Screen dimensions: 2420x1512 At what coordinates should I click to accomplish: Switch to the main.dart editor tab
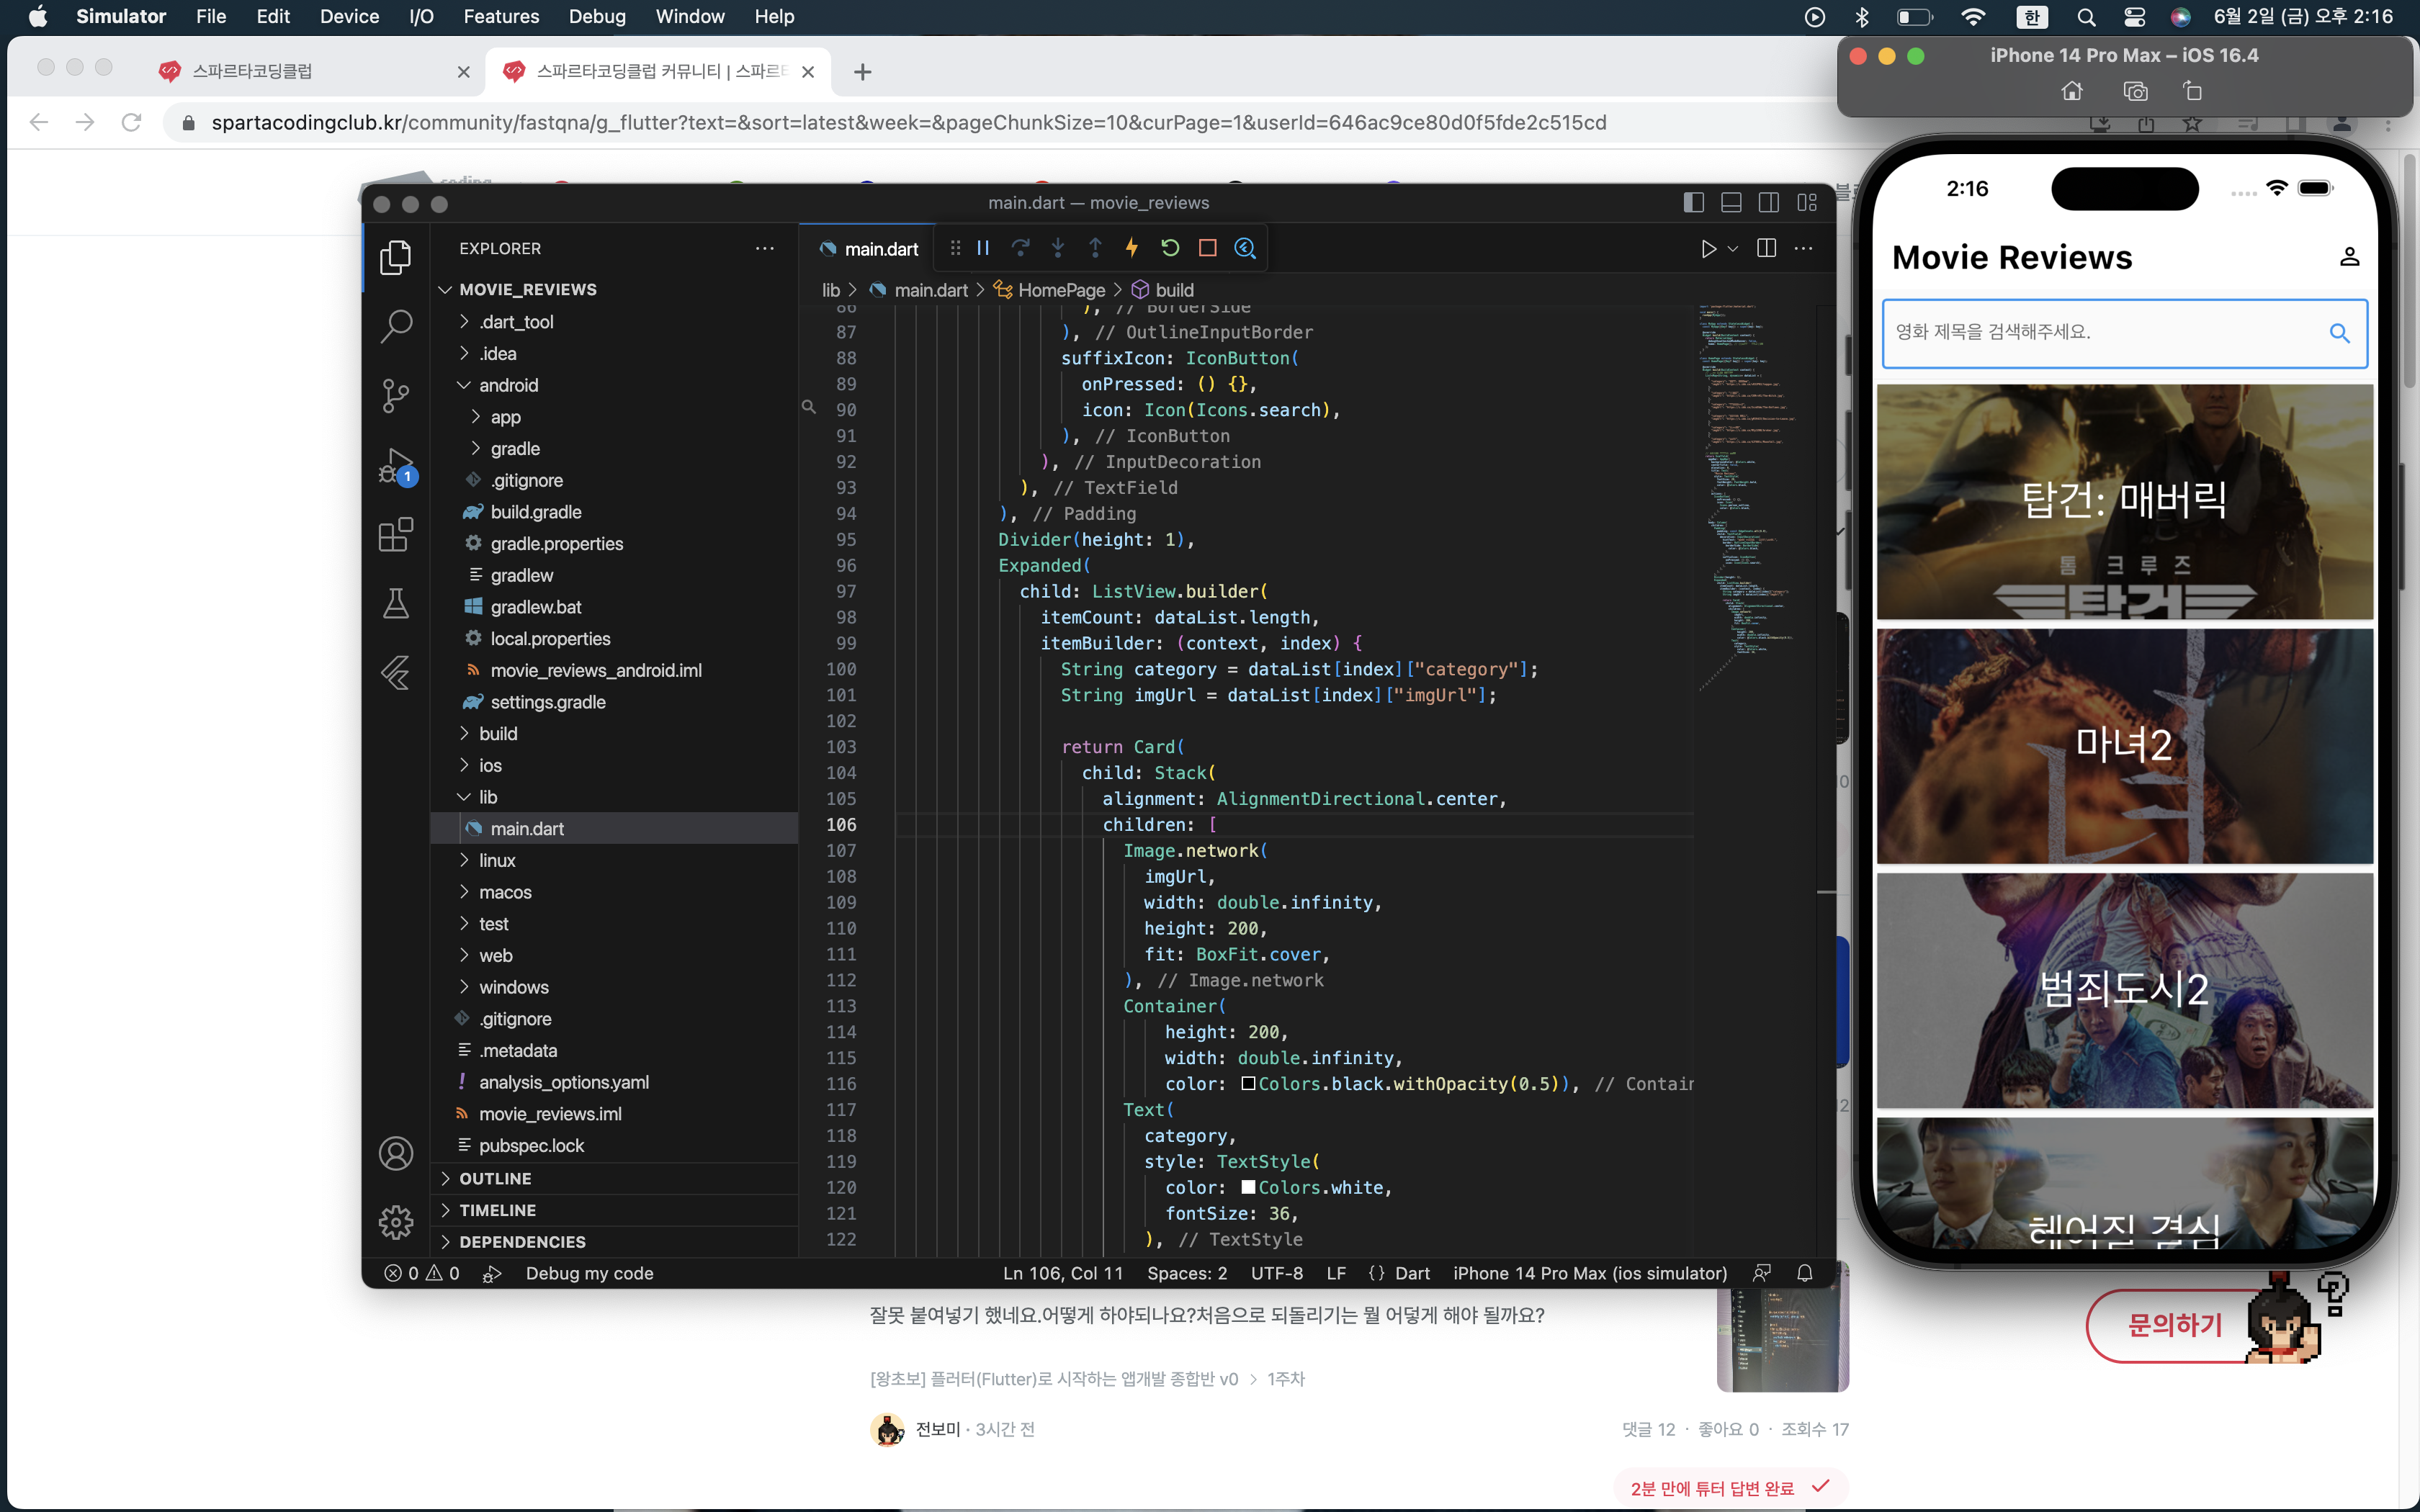pos(868,248)
